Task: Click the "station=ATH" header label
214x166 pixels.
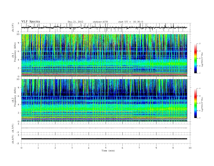Action: [100, 22]
